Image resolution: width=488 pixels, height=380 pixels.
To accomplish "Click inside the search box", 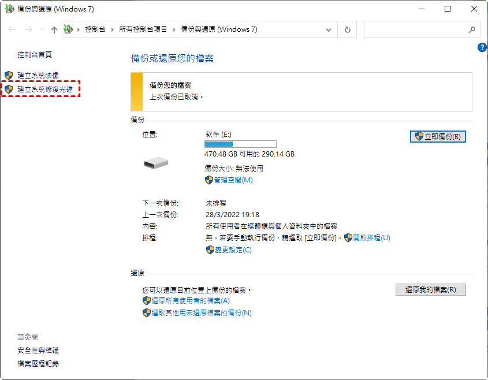I will 422,29.
